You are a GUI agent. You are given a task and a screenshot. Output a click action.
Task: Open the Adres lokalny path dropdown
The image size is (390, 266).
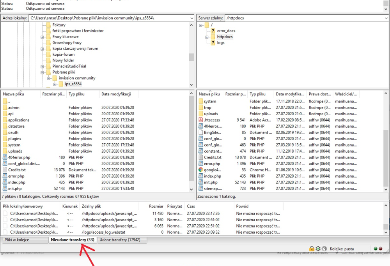coord(191,18)
